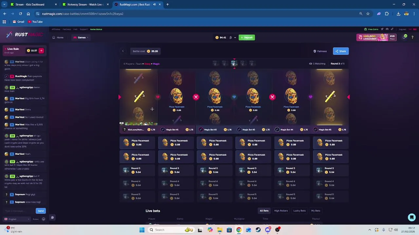Screen dimensions: 419x235
Task: Select Magic Bot #5 player header
Action: pyautogui.click(x=330, y=130)
